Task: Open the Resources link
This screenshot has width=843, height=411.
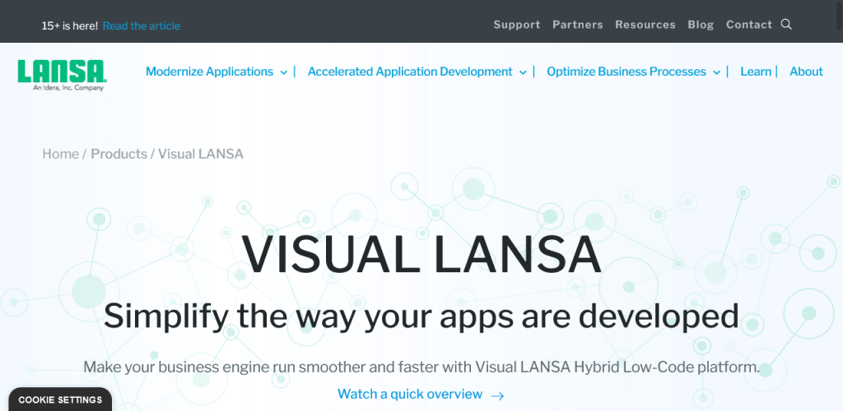Action: click(645, 25)
